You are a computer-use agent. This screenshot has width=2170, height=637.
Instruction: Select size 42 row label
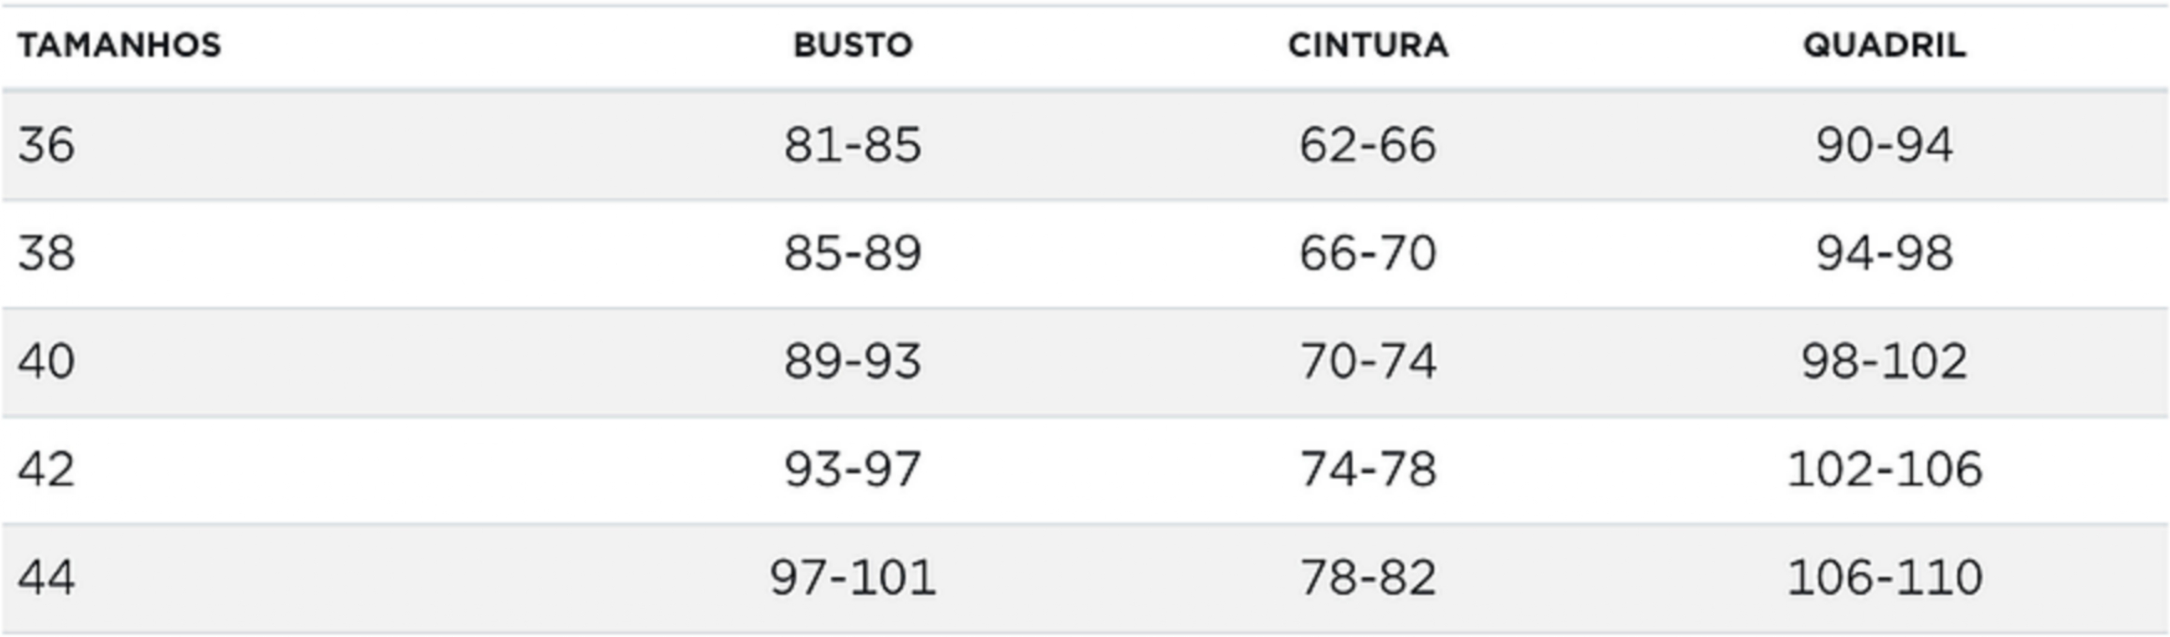coord(46,469)
